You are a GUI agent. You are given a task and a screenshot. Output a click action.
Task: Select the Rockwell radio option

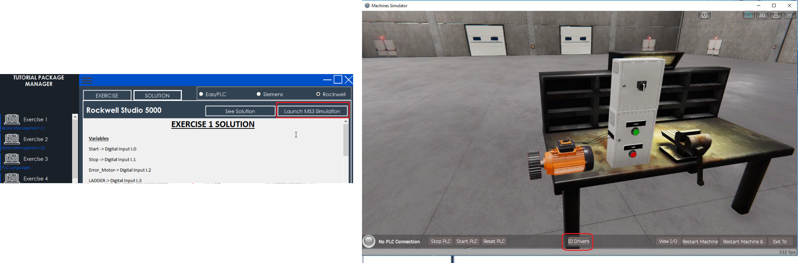[x=331, y=94]
